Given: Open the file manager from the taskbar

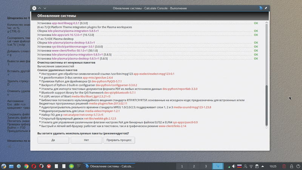Looking at the screenshot, I should (x=11, y=166).
